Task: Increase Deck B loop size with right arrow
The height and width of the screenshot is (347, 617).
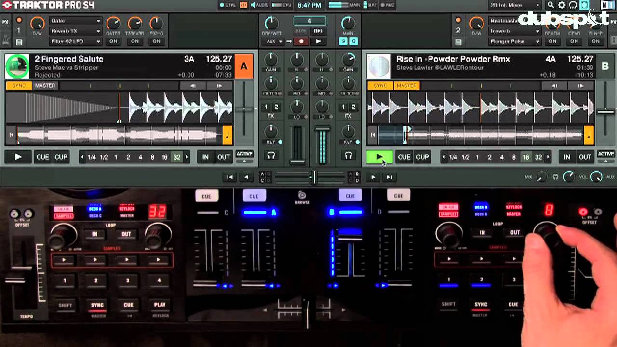Action: coord(548,157)
